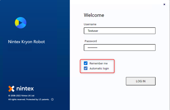Image resolution: width=170 pixels, height=110 pixels.
Task: Click the nintex wordmark text
Action: pos(25,88)
